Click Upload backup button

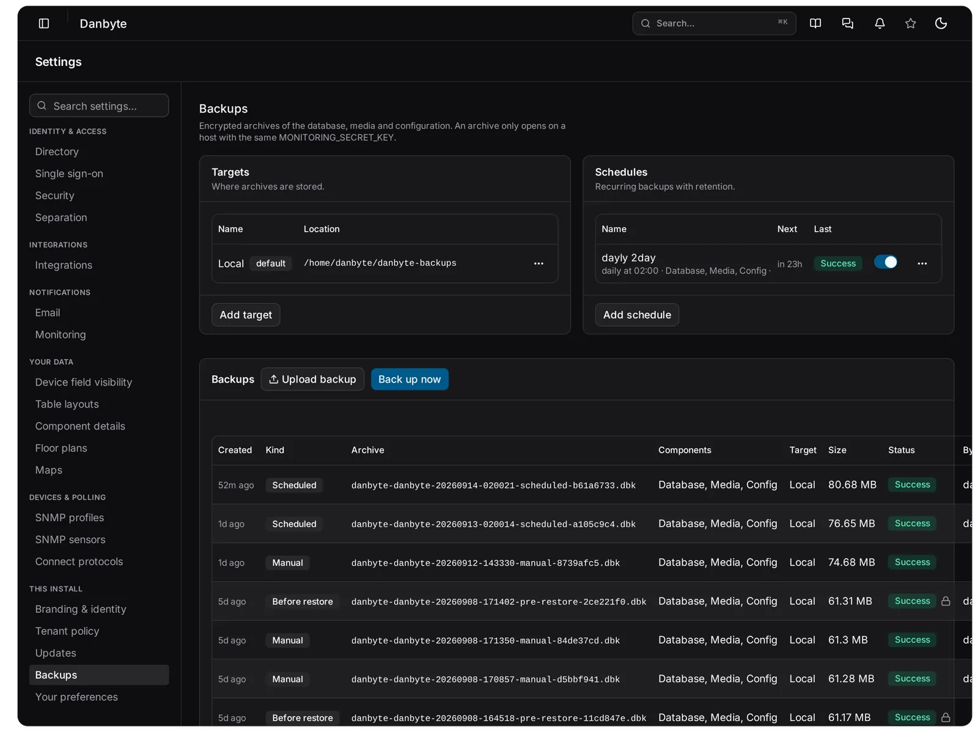pyautogui.click(x=312, y=379)
